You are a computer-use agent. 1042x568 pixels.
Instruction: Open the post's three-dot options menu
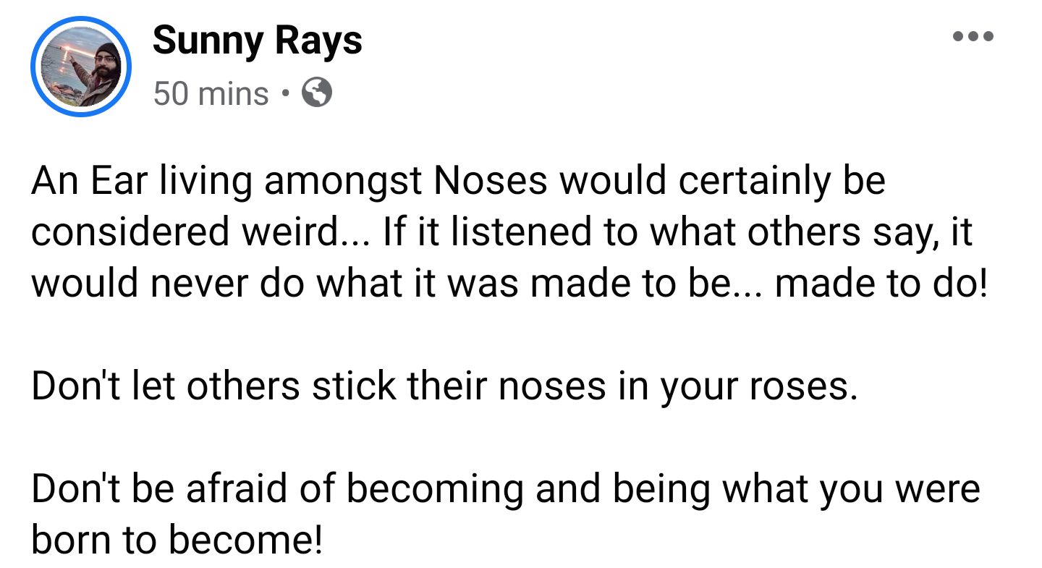point(973,36)
